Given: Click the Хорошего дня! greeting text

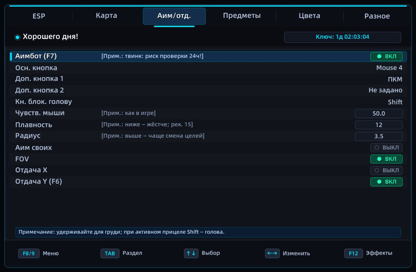Looking at the screenshot, I should 50,37.
